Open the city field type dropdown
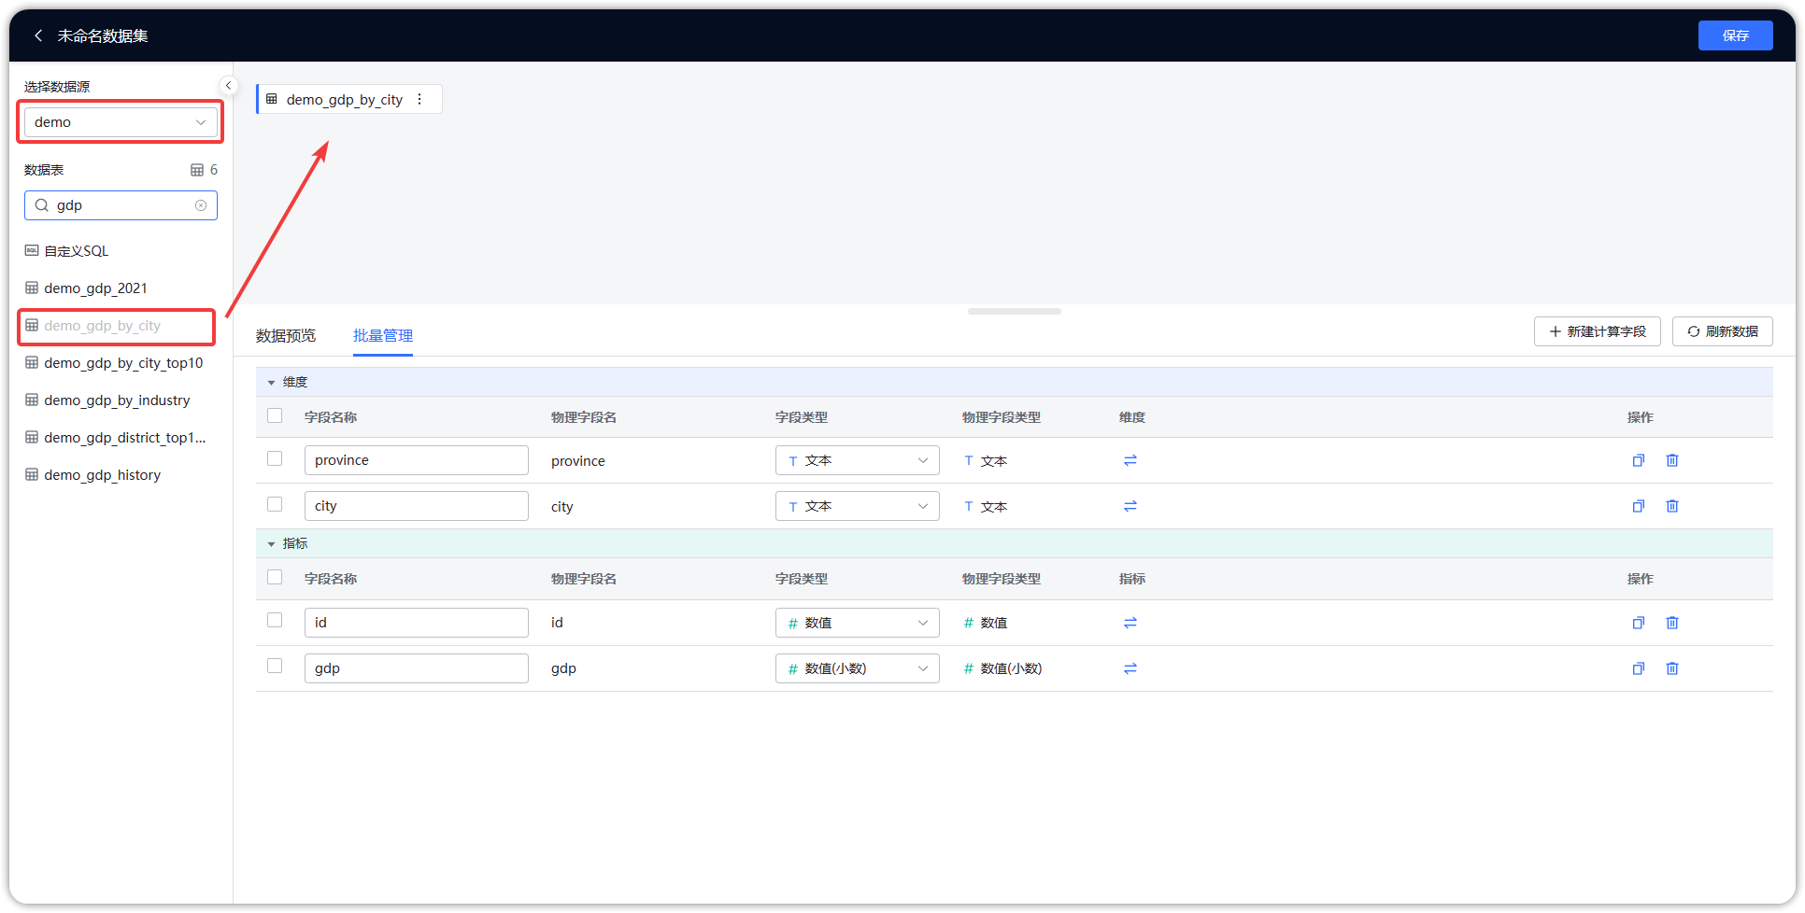 click(857, 506)
